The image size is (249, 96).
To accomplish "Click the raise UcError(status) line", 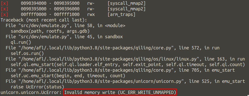I will pyautogui.click(x=37, y=87).
